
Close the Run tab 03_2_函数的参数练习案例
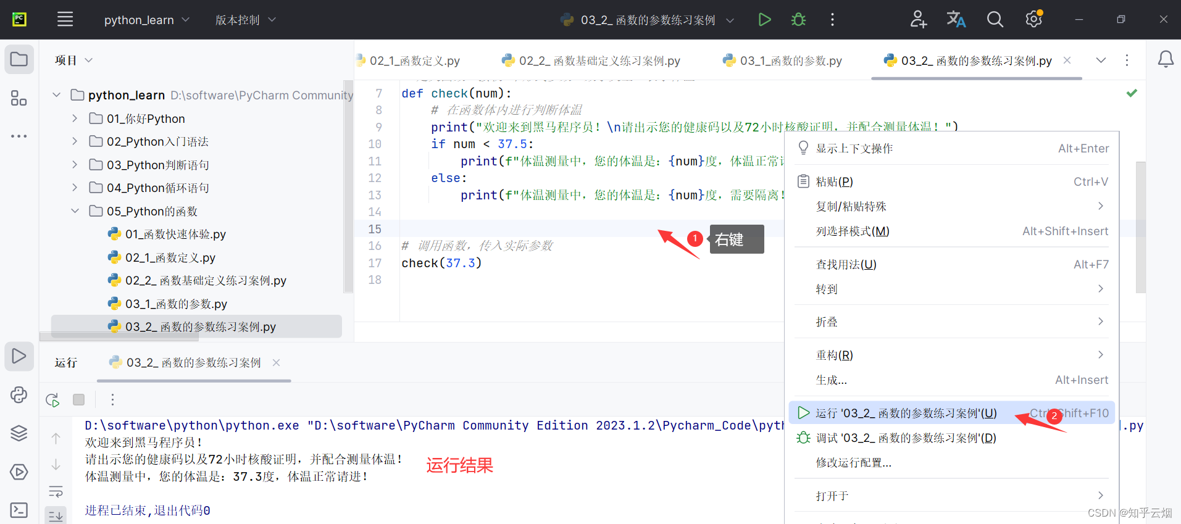[x=277, y=362]
